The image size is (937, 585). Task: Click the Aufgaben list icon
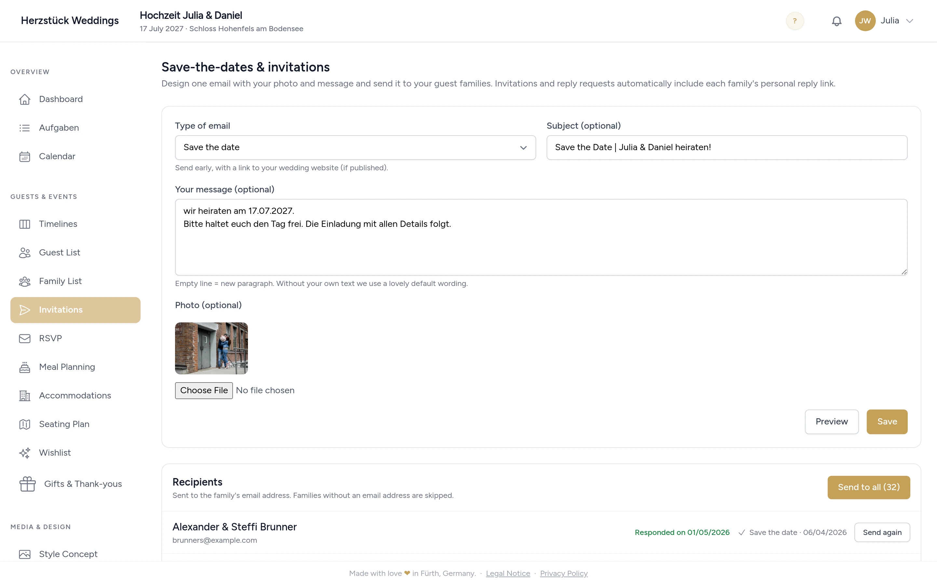pos(25,128)
